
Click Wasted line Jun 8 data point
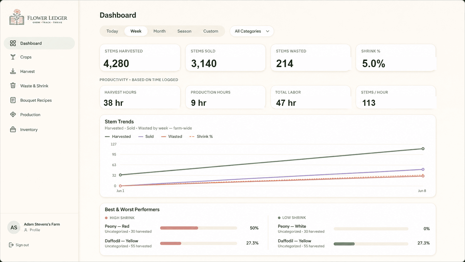coord(423,176)
